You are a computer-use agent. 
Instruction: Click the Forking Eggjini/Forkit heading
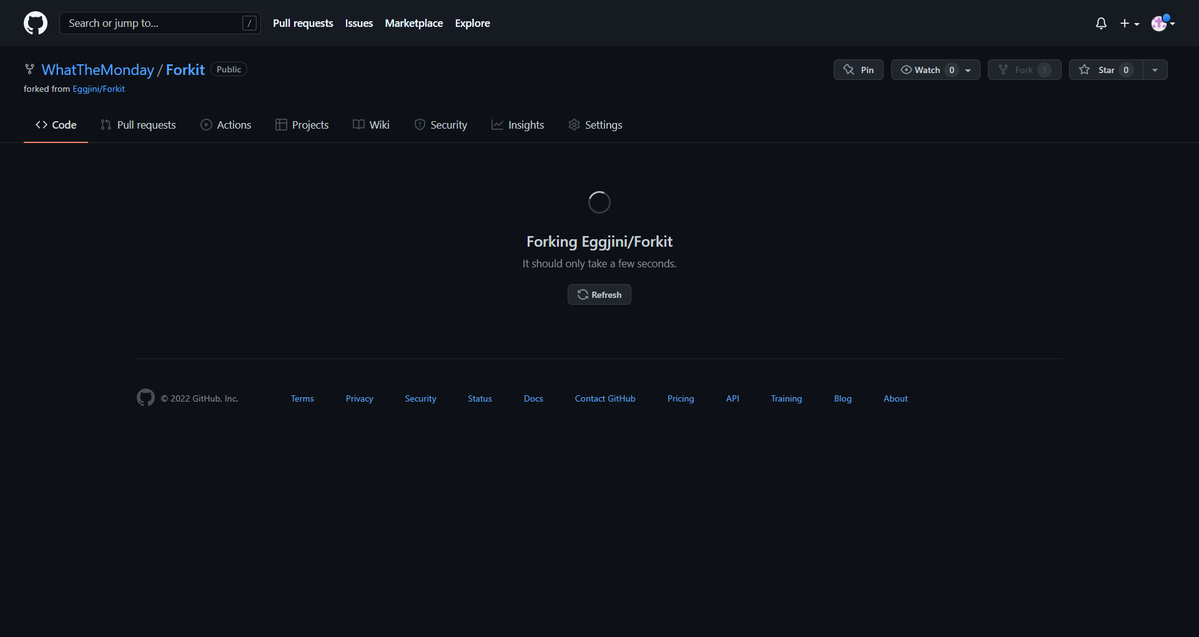pyautogui.click(x=599, y=242)
